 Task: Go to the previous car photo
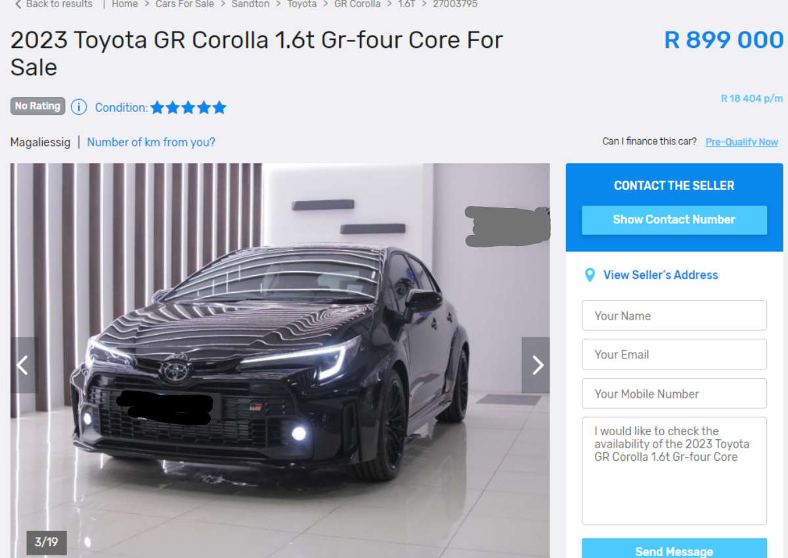[24, 365]
